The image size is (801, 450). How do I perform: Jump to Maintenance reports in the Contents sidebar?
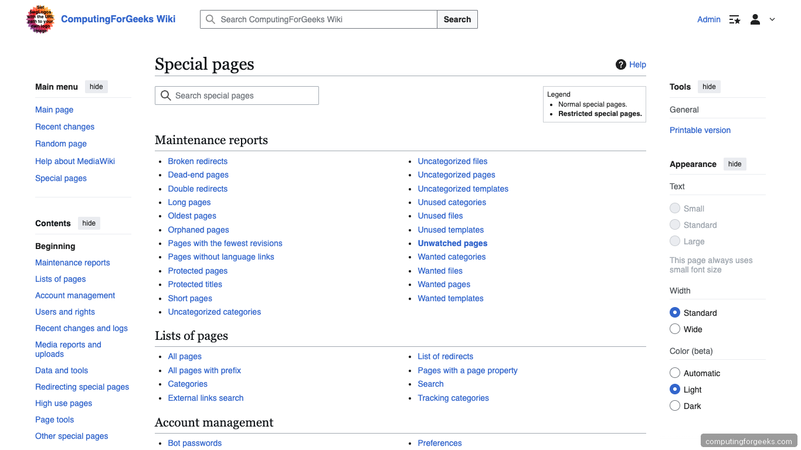72,262
